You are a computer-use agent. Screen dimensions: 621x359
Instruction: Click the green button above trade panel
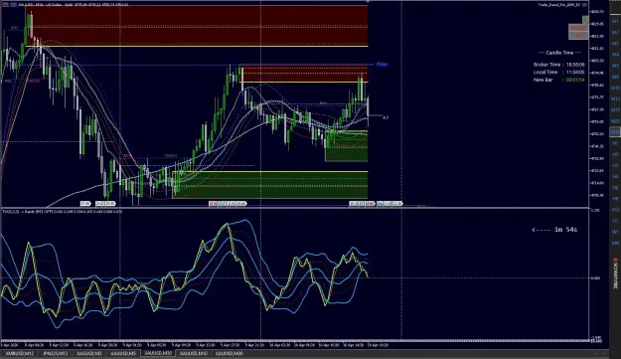pos(585,20)
